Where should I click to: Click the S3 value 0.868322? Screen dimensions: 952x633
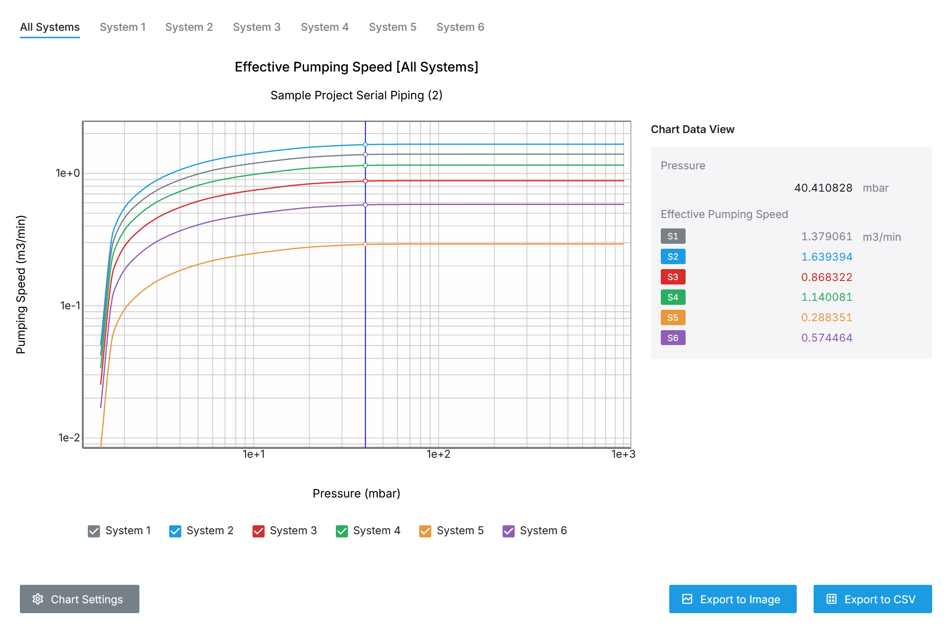click(826, 278)
